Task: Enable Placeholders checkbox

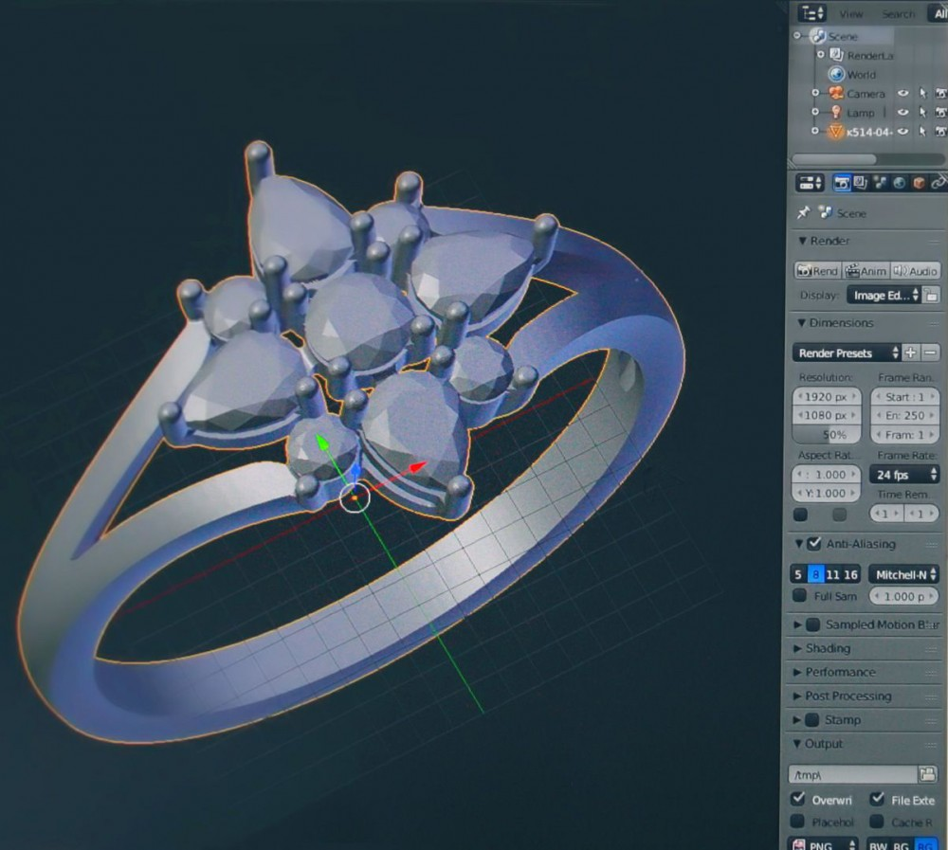Action: 798,821
